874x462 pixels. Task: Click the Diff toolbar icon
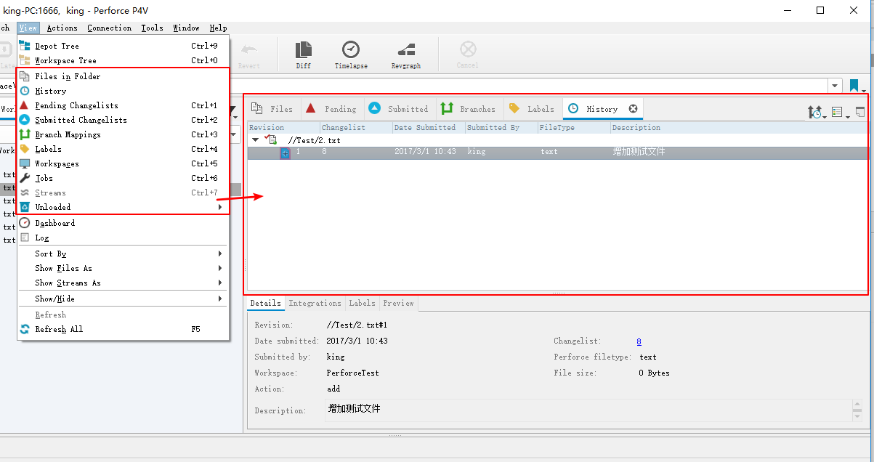[304, 54]
